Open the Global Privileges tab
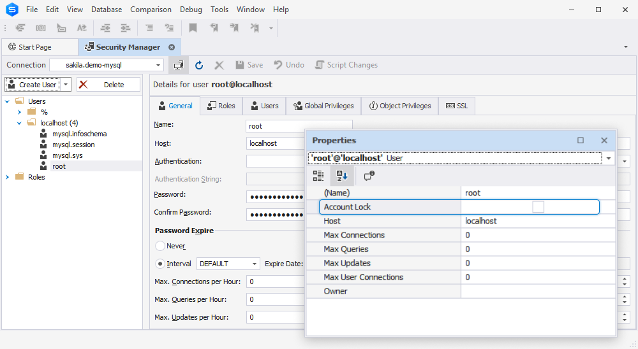Image resolution: width=638 pixels, height=349 pixels. pos(323,106)
